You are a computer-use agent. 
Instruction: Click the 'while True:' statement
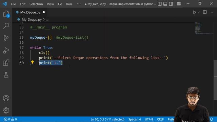pos(42,47)
